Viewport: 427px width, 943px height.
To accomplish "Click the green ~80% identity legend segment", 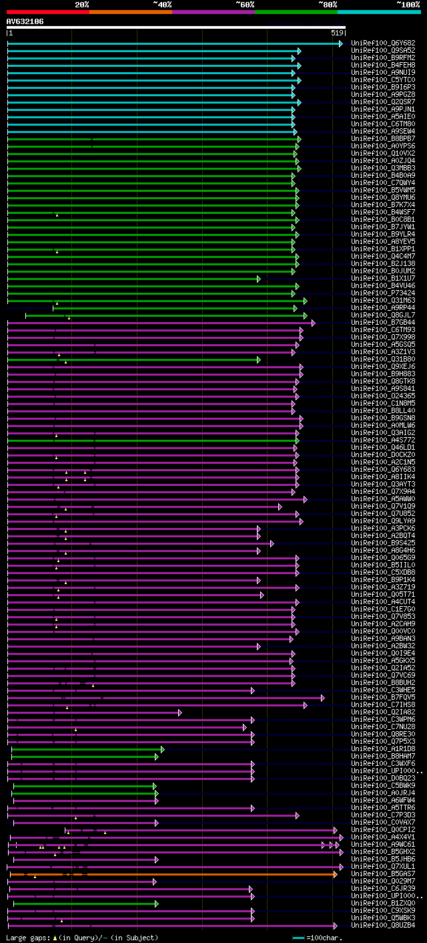I will click(296, 11).
